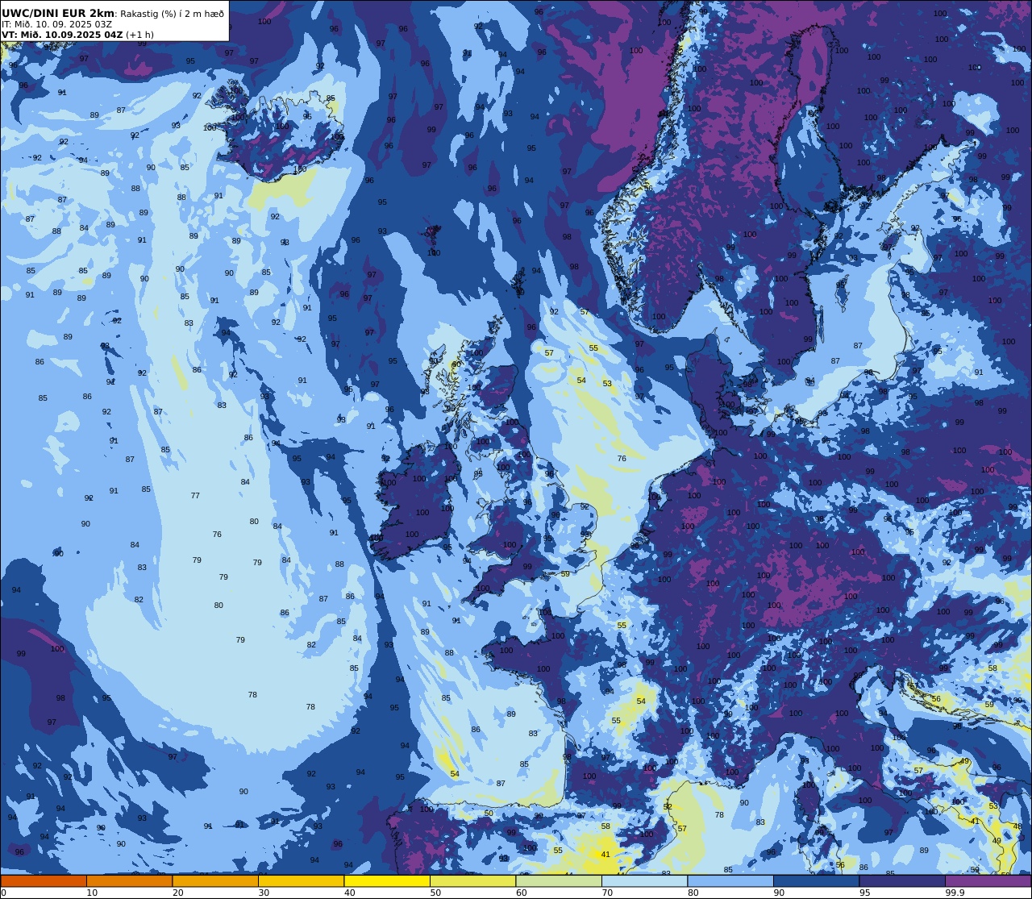Click the 'IT: Mið. 10. 09. 2025 03Z' line
This screenshot has width=1032, height=899.
(56, 24)
